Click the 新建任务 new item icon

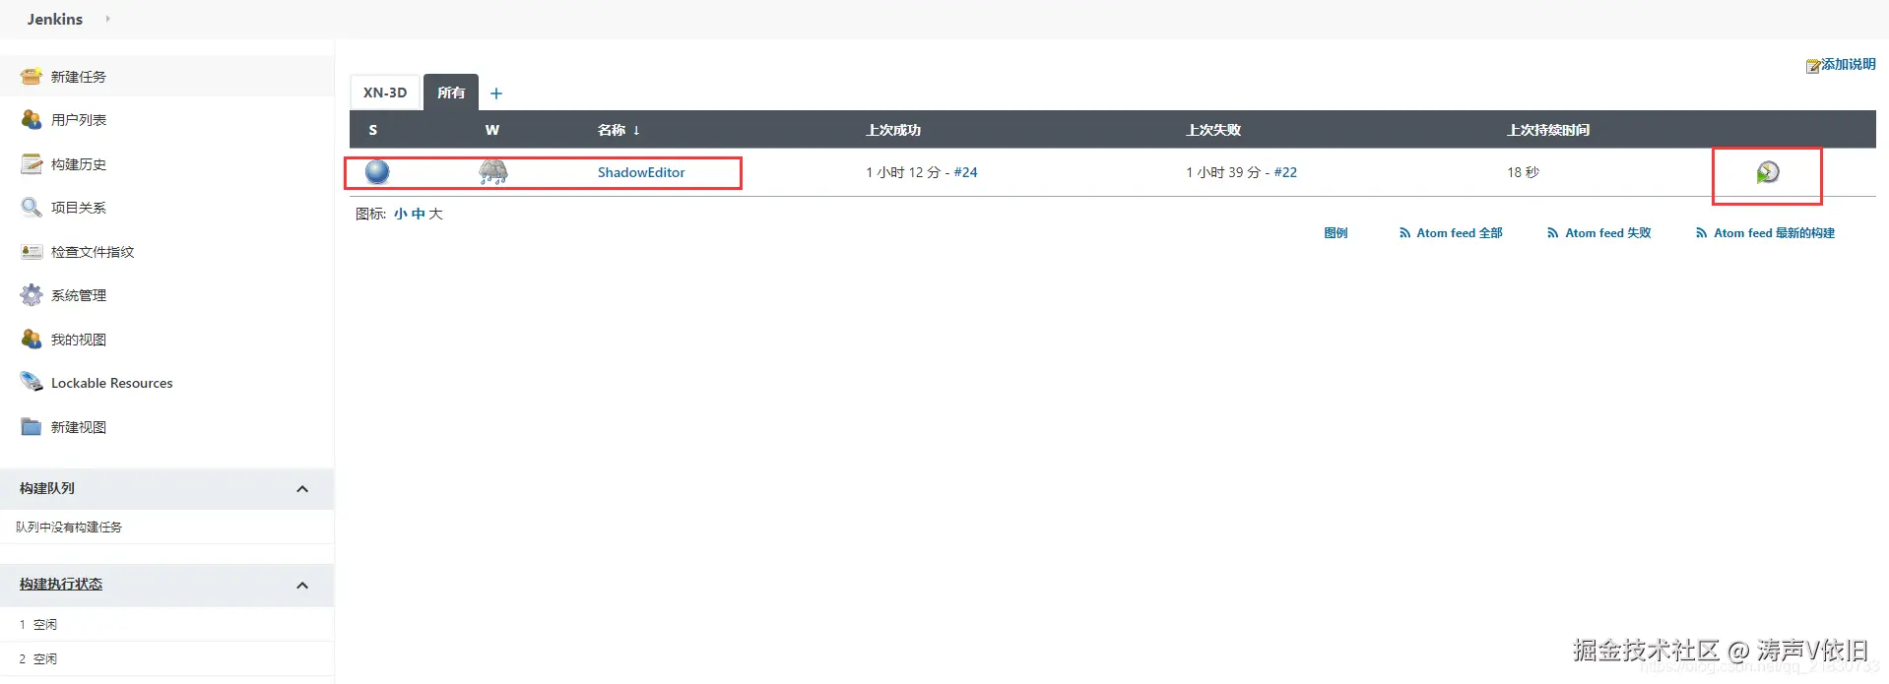click(32, 76)
